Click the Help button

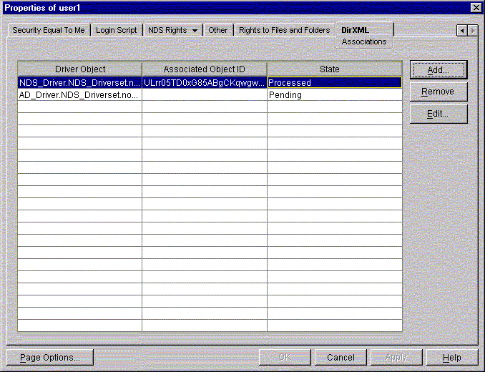pyautogui.click(x=452, y=358)
